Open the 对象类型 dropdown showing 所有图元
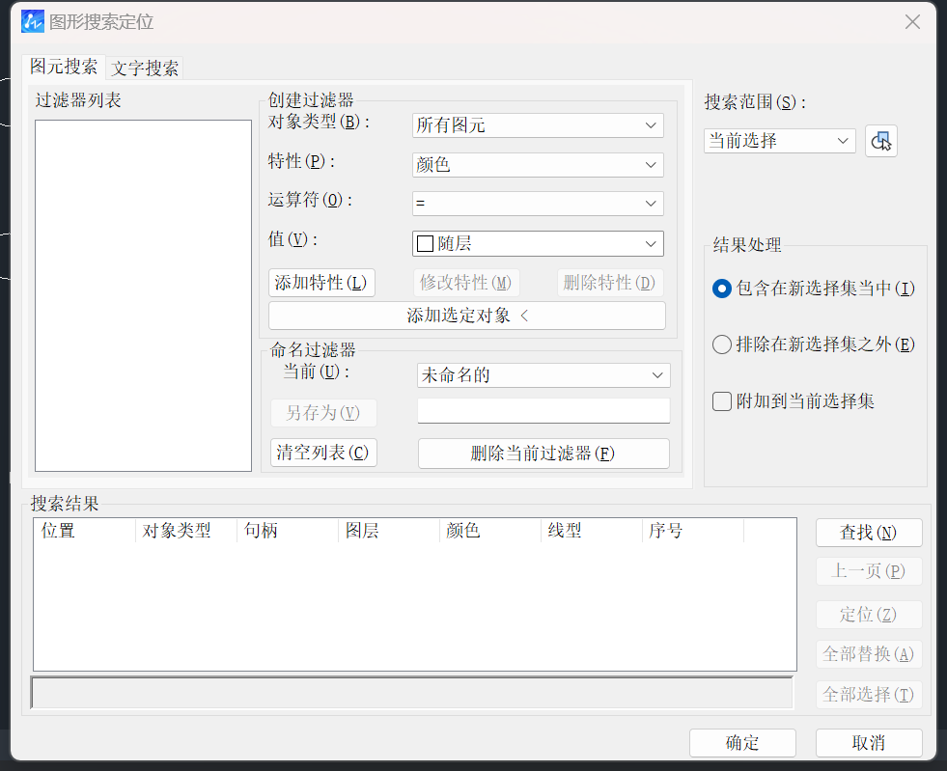The height and width of the screenshot is (771, 947). 538,124
